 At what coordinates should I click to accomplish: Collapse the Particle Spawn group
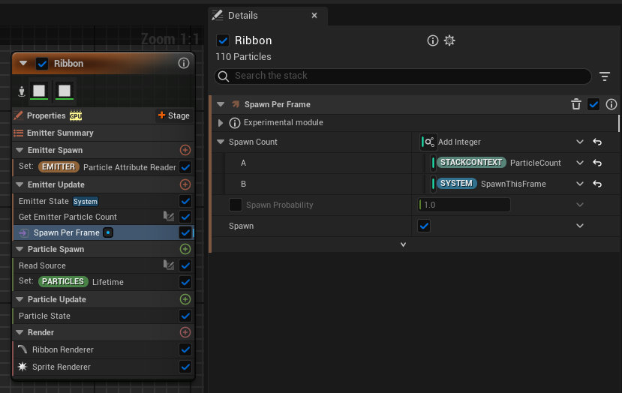click(x=19, y=250)
